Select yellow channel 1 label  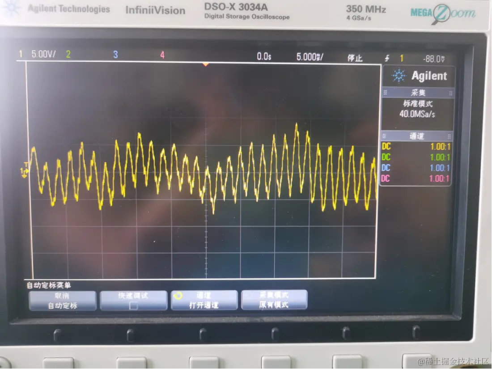(21, 54)
